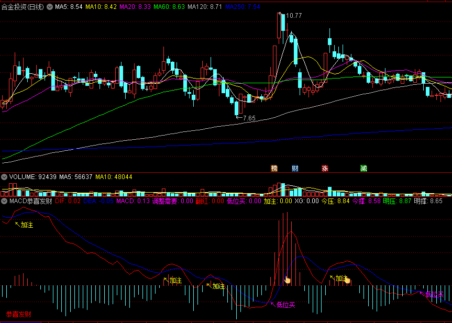This screenshot has width=452, height=323.
Task: Click the DEA: -0.05 value
Action: [x=98, y=201]
